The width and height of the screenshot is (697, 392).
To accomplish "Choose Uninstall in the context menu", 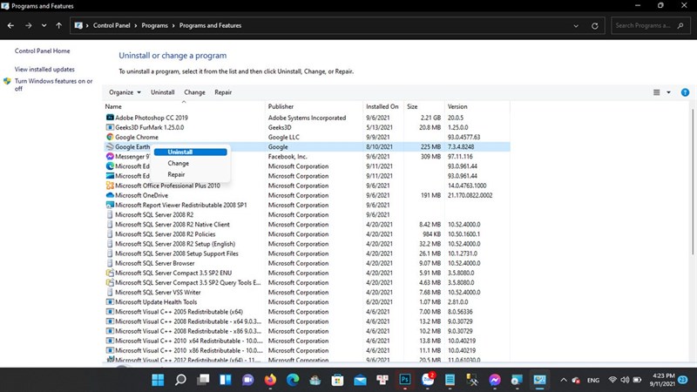I will [x=180, y=152].
